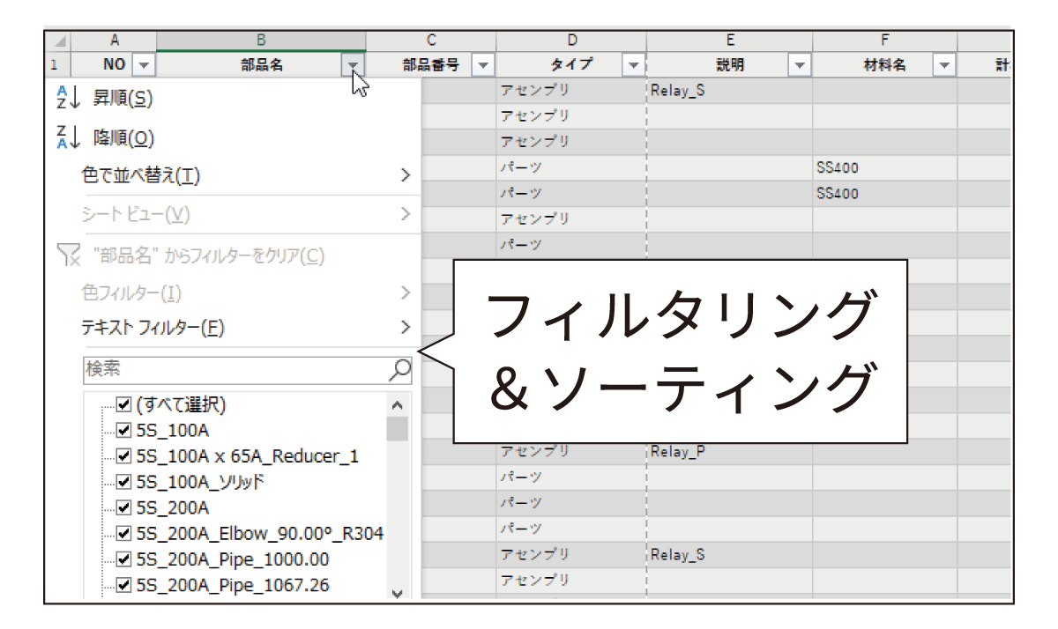Open the タイプ column filter dropdown
The height and width of the screenshot is (629, 1058).
633,64
